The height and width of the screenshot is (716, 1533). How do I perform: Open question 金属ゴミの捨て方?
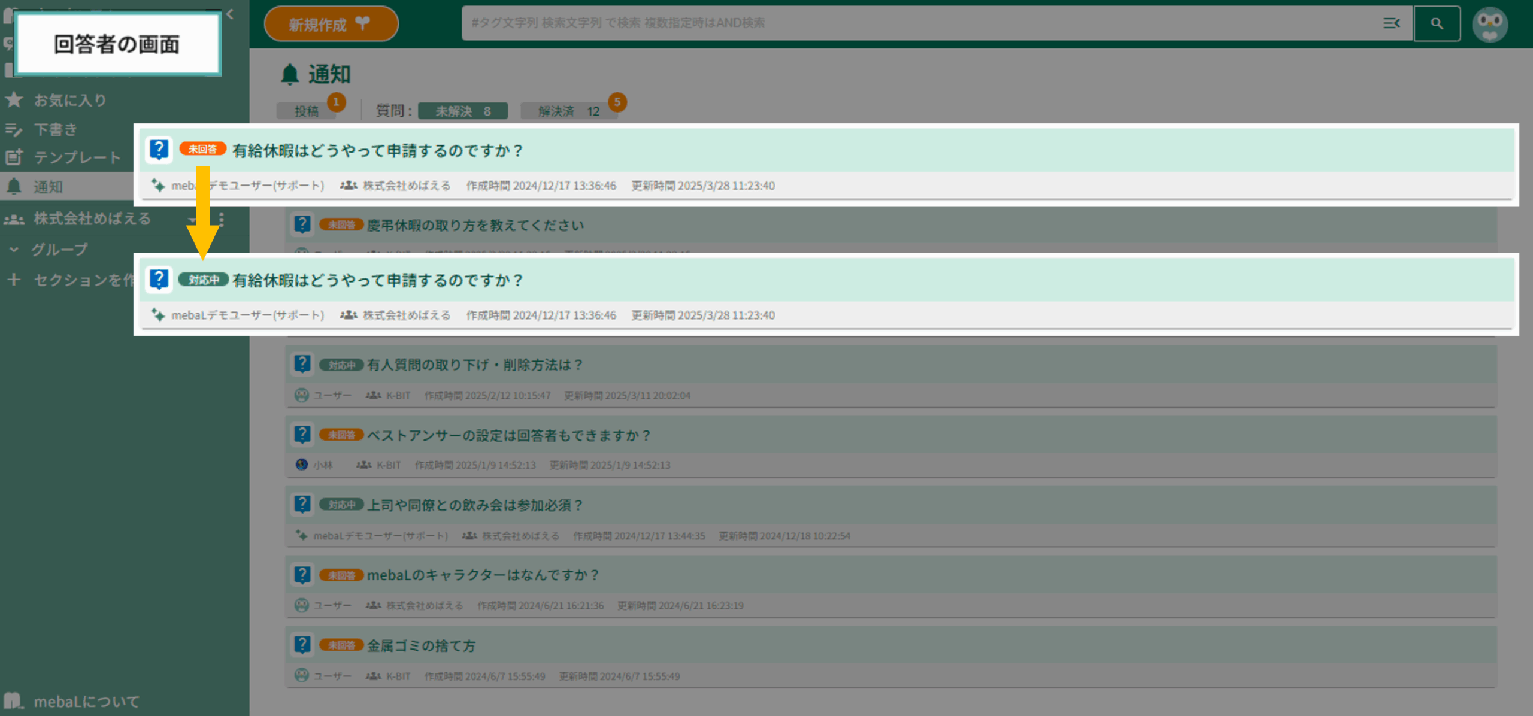click(x=421, y=645)
